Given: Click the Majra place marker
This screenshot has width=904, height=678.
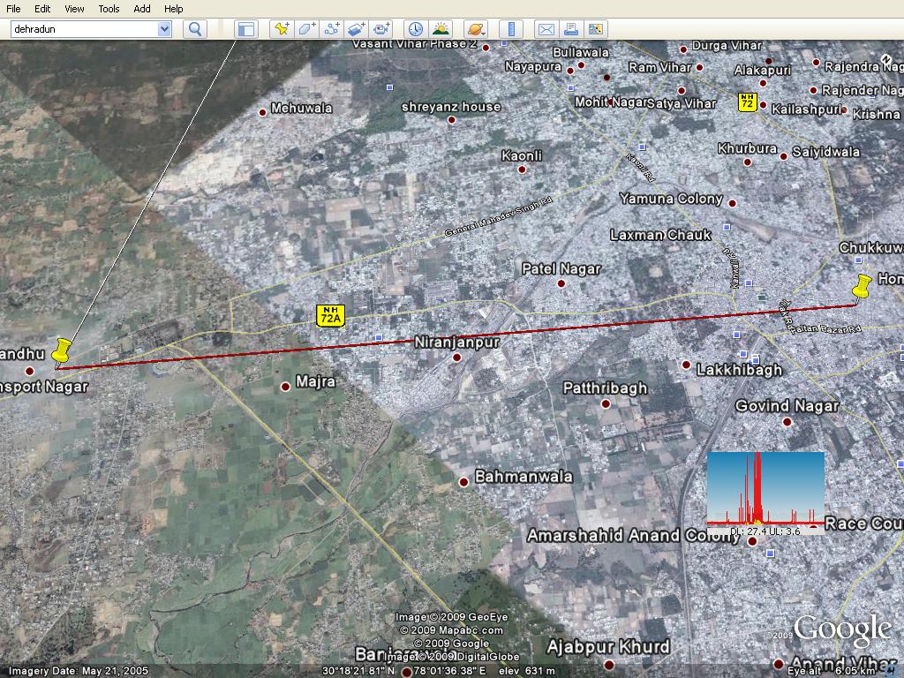Looking at the screenshot, I should point(285,387).
